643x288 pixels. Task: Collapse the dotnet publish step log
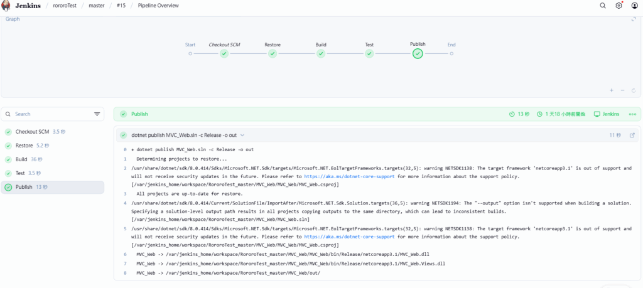242,135
